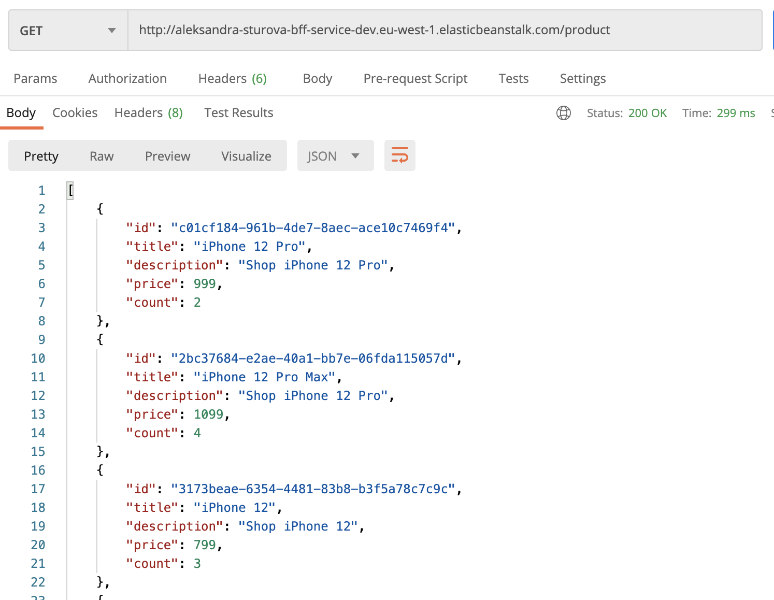Click the title value "iPhone 12 Pro Max"
Image resolution: width=774 pixels, height=600 pixels.
(265, 377)
